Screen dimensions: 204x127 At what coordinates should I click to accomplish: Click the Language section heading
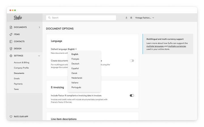pyautogui.click(x=56, y=41)
